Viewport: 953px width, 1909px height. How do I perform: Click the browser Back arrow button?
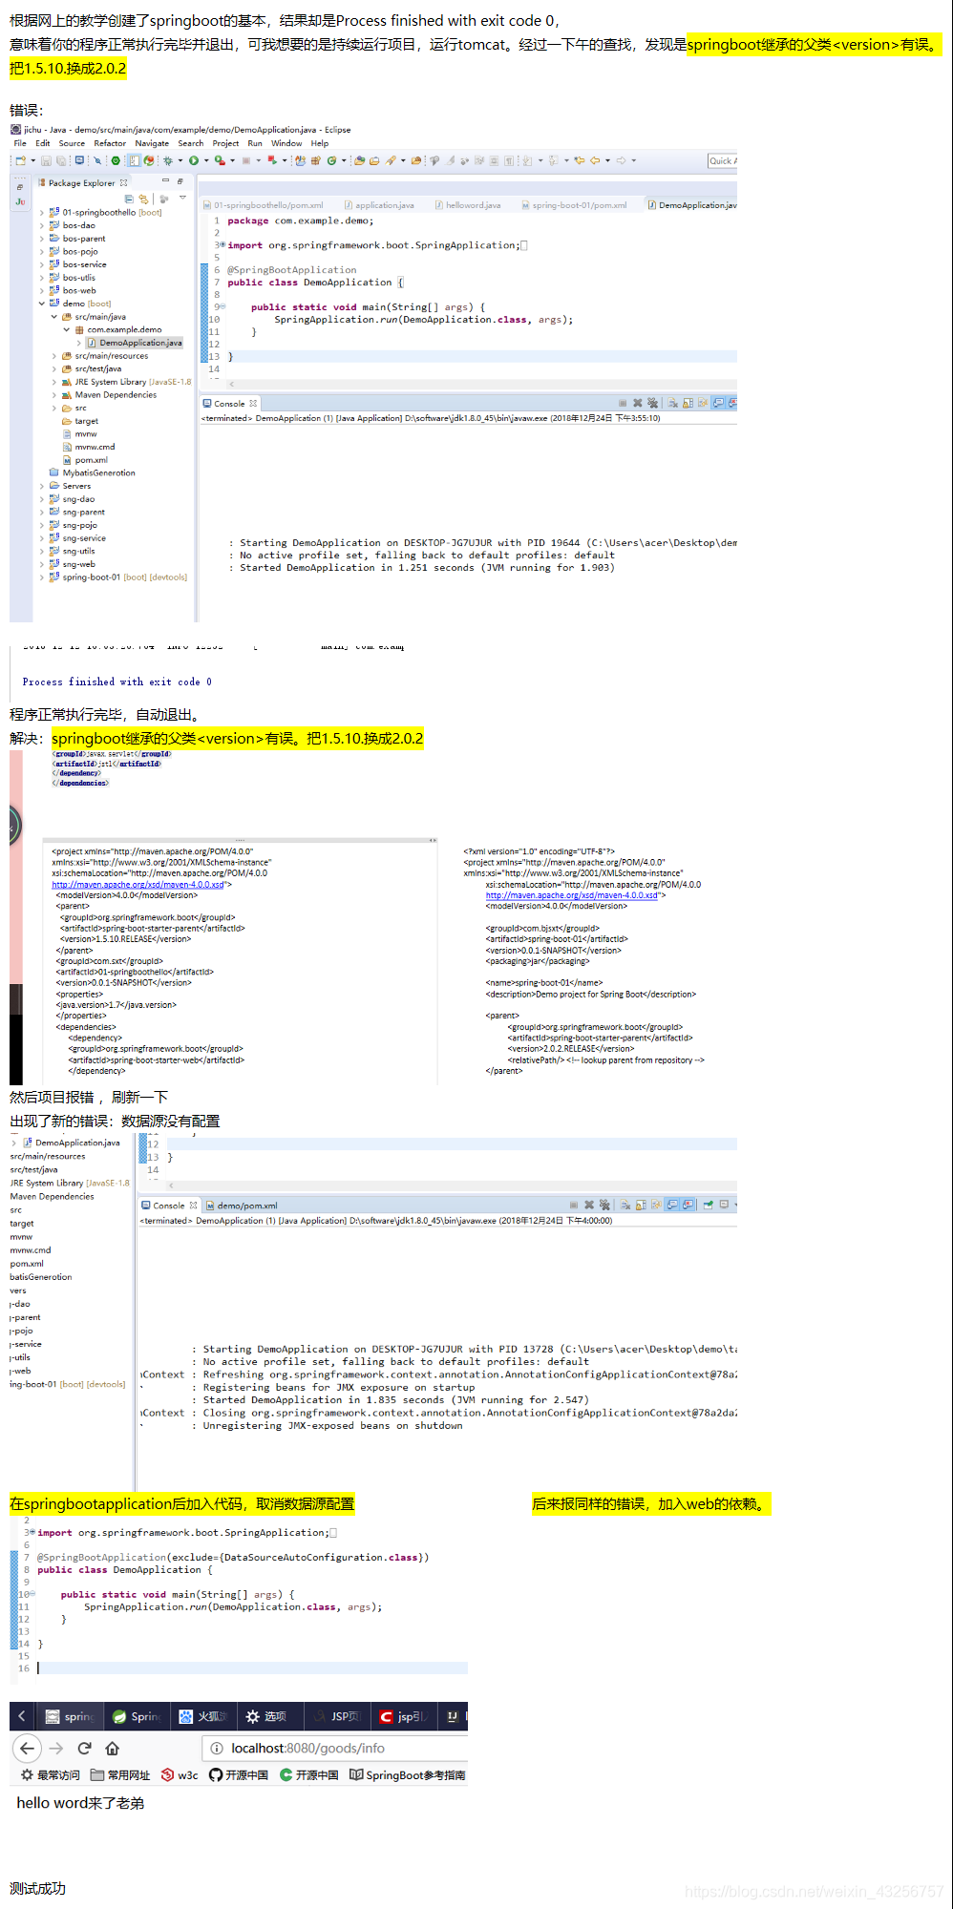click(27, 1748)
